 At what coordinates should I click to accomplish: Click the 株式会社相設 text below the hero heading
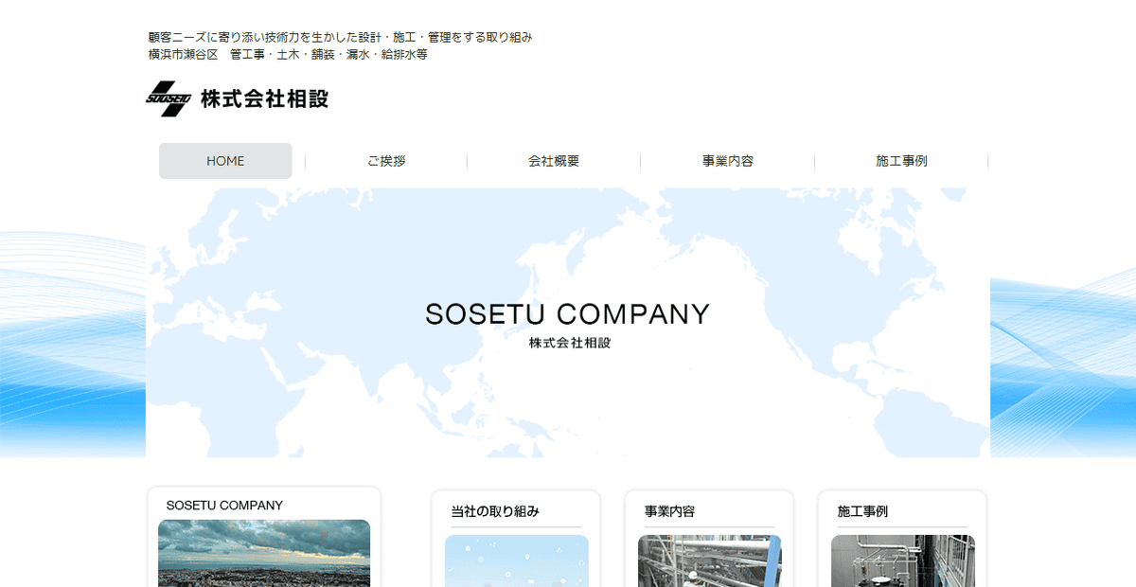click(x=568, y=345)
